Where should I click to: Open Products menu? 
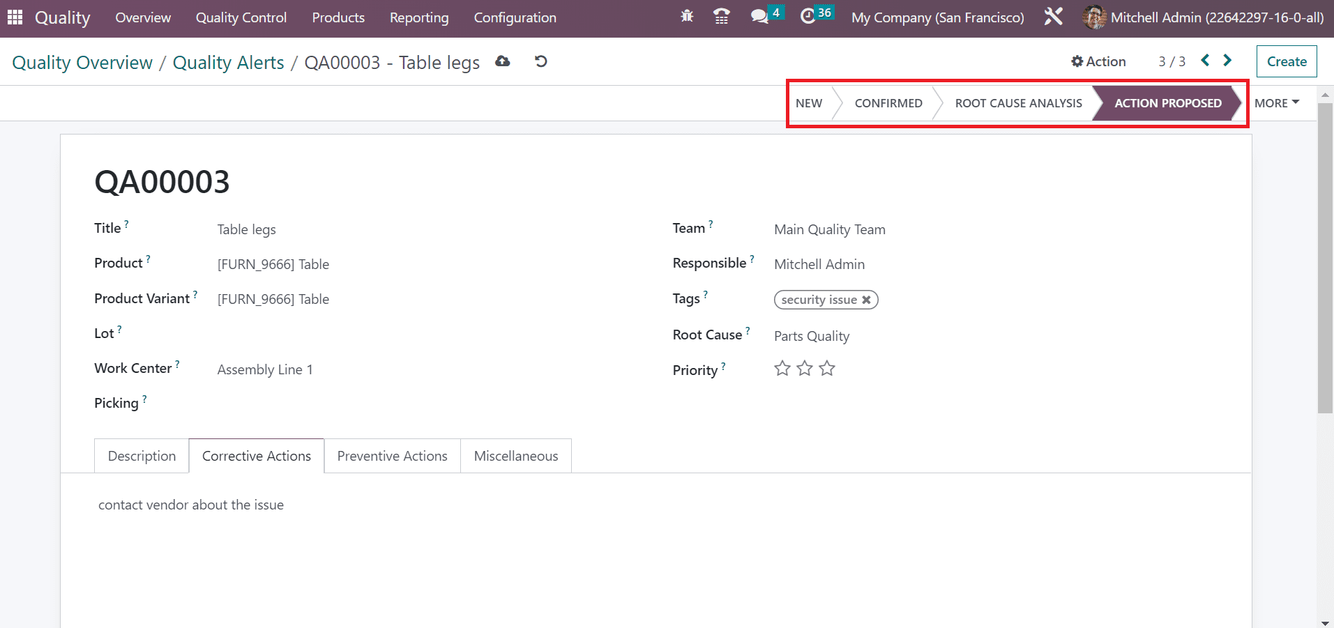coord(338,17)
